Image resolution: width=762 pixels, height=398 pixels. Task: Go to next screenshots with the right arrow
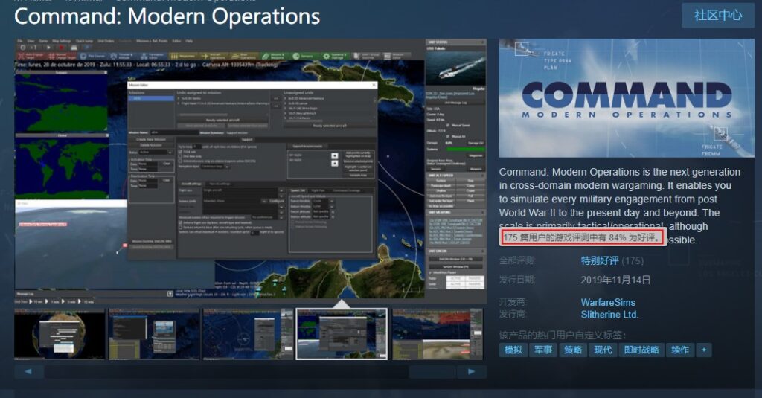pos(471,371)
